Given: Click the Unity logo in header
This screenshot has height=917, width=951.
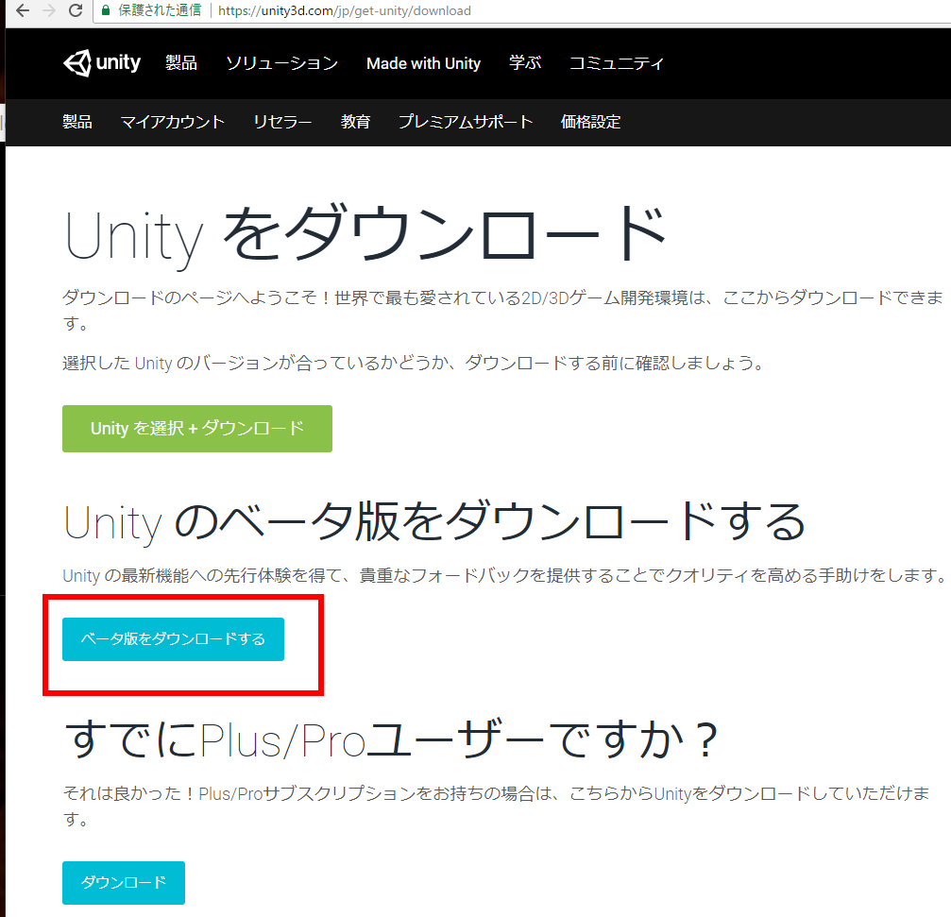Looking at the screenshot, I should [102, 62].
